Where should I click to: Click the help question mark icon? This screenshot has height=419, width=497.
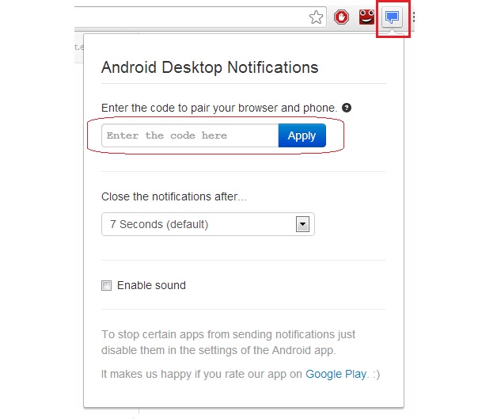click(x=347, y=108)
